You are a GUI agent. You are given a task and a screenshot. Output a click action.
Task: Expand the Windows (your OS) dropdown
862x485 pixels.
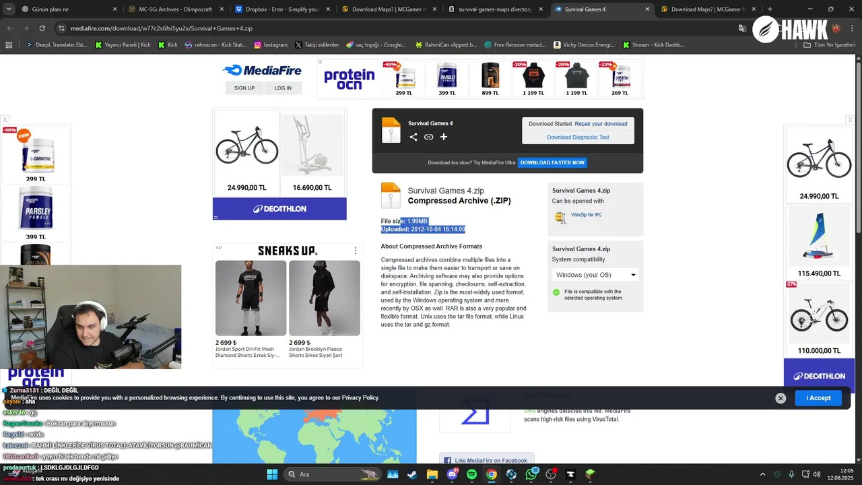tap(595, 275)
